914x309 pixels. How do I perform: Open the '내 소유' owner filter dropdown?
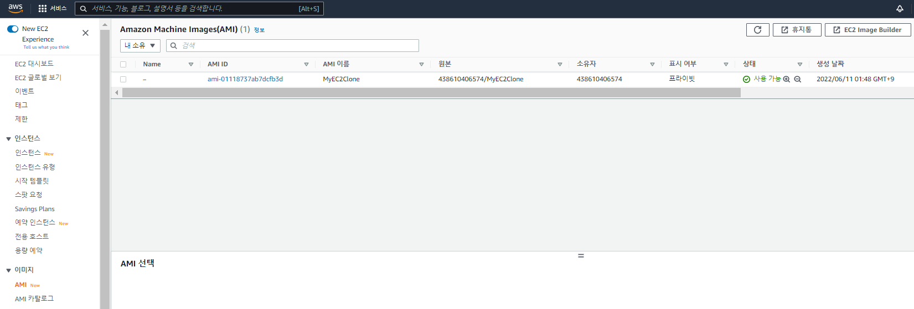tap(140, 45)
